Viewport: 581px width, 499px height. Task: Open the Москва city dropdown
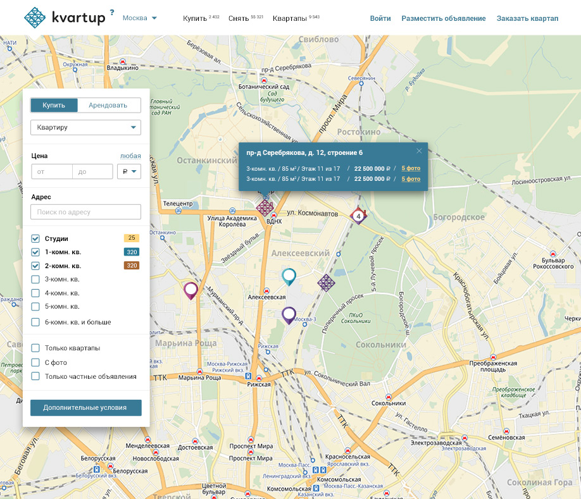[x=140, y=18]
